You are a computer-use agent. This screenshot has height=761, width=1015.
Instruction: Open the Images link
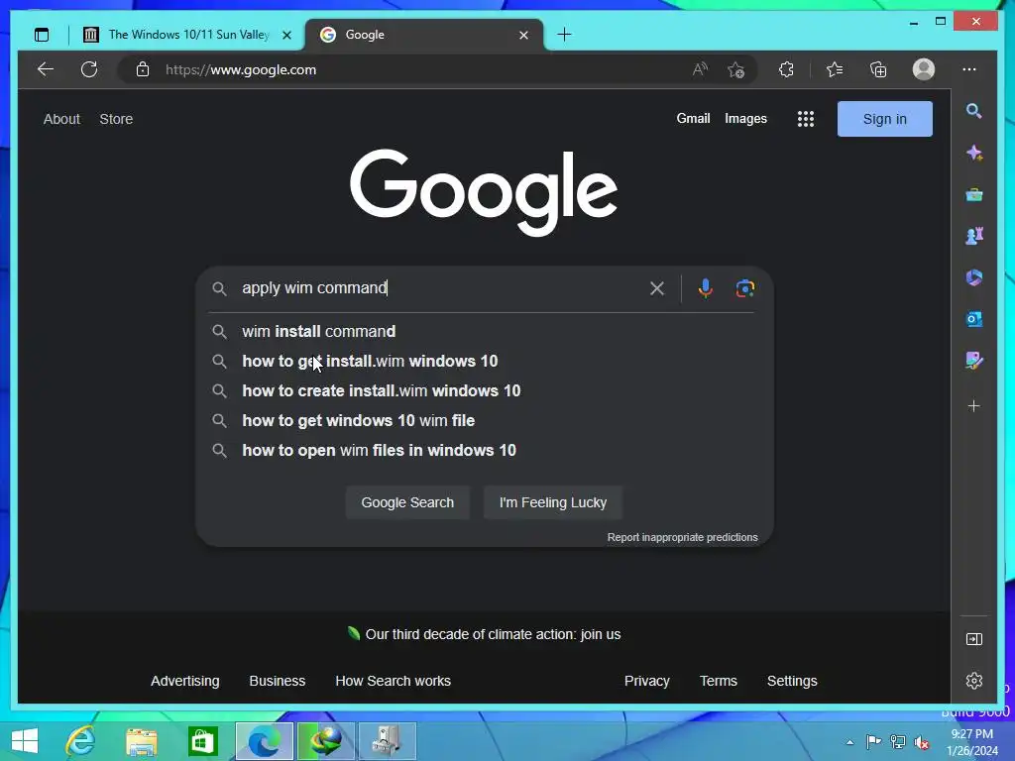click(x=745, y=119)
